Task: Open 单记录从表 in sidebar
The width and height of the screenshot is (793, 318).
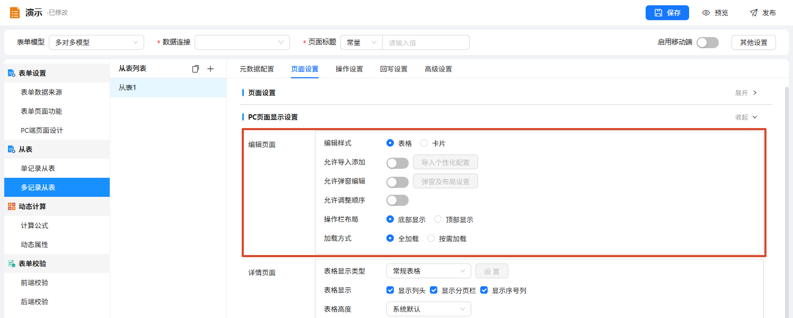Action: pos(57,168)
